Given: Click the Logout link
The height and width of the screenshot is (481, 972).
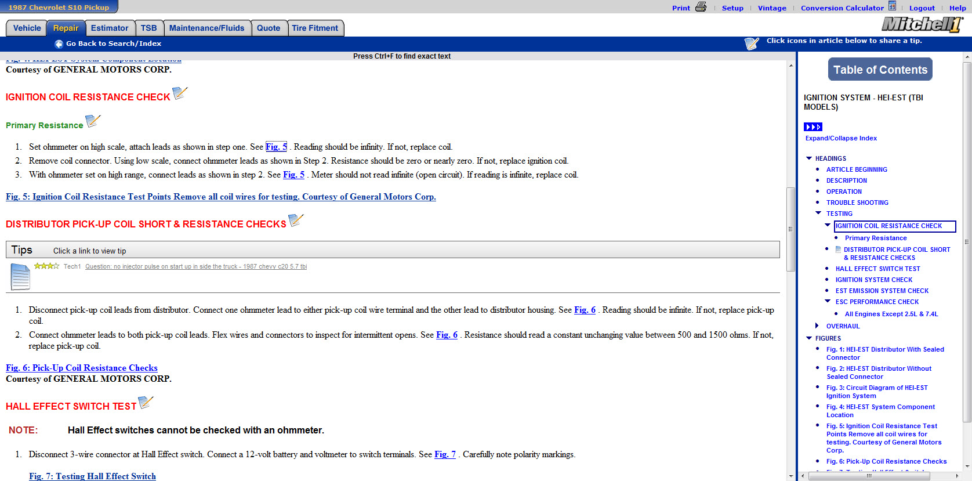Looking at the screenshot, I should 922,8.
